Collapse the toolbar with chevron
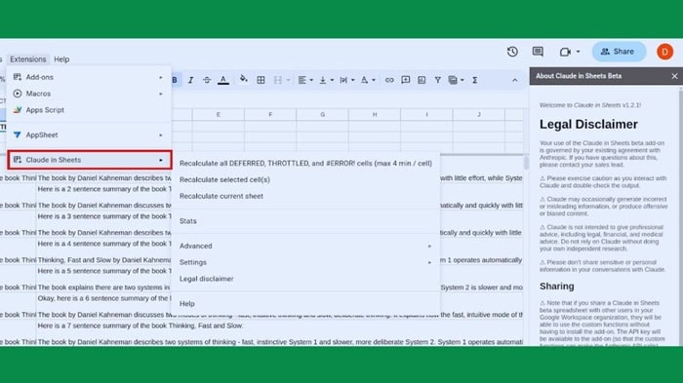 click(515, 80)
